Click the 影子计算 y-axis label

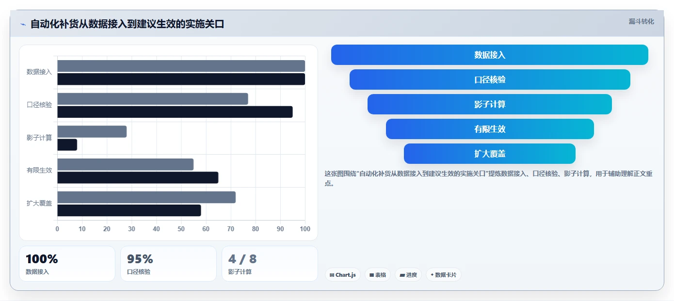click(x=39, y=138)
